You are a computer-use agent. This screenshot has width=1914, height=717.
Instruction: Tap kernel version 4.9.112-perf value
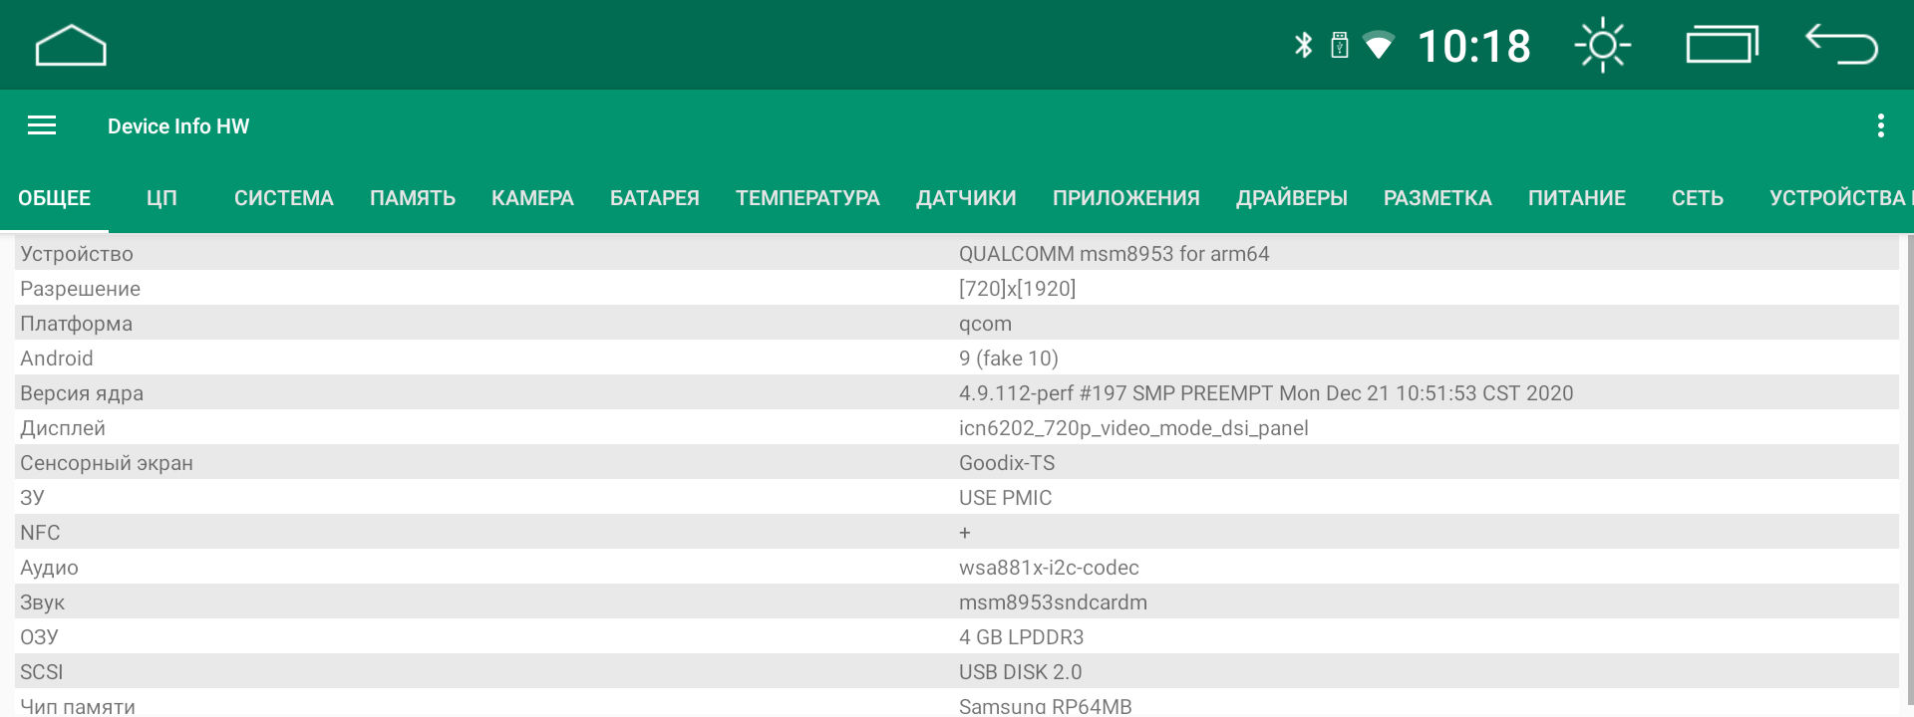[1266, 393]
